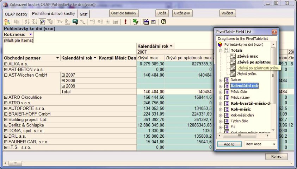Expand year 2008 under AST-Wochen

(63, 80)
